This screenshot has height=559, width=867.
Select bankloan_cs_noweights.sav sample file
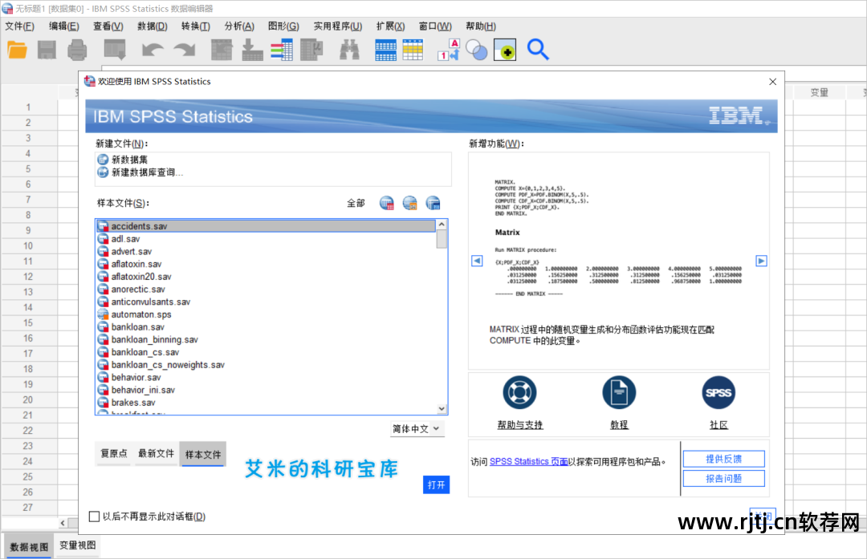(x=266, y=365)
